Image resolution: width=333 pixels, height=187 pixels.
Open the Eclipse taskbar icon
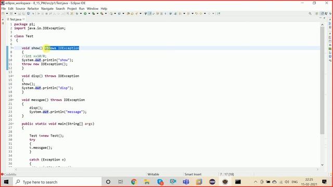tap(212, 182)
